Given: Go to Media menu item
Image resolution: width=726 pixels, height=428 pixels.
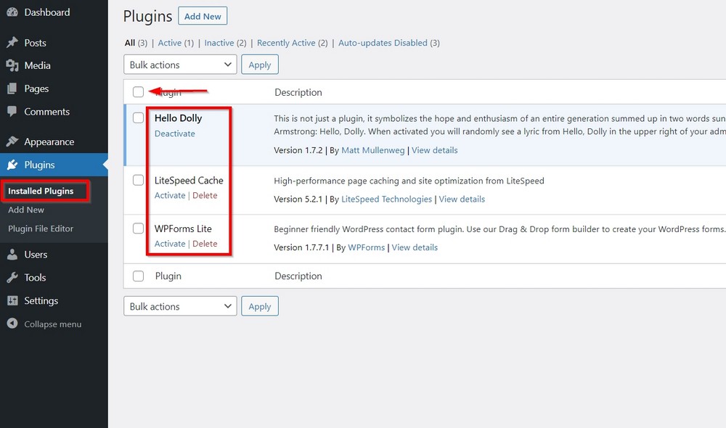Looking at the screenshot, I should pyautogui.click(x=38, y=66).
